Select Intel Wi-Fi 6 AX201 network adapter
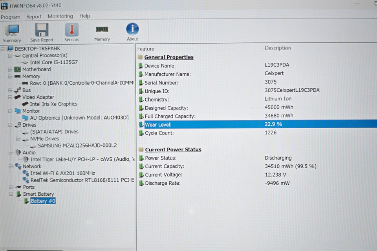The image size is (377, 251). click(63, 173)
